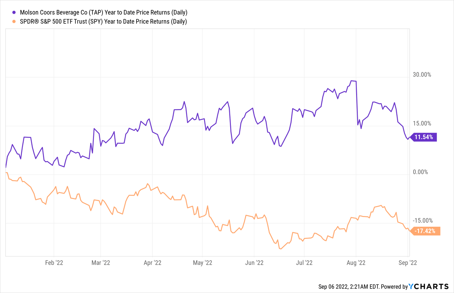
Task: Select the Aug '22 x-axis label
Action: point(356,263)
